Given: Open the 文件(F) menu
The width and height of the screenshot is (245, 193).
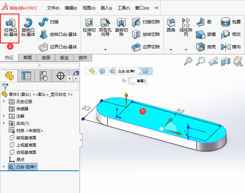Looking at the screenshot, I should click(53, 8).
